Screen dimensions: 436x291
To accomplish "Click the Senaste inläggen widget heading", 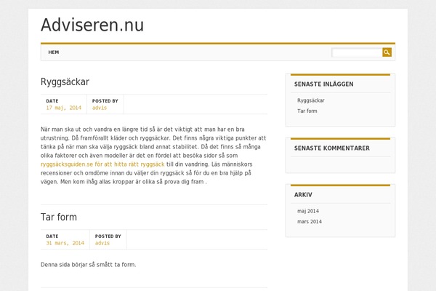I will (323, 84).
